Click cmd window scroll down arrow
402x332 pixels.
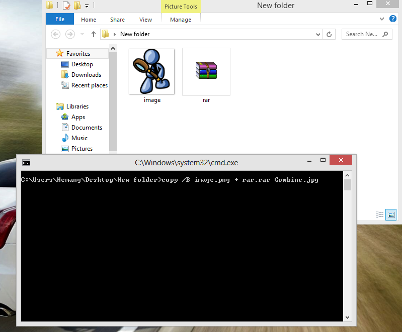[x=347, y=317]
